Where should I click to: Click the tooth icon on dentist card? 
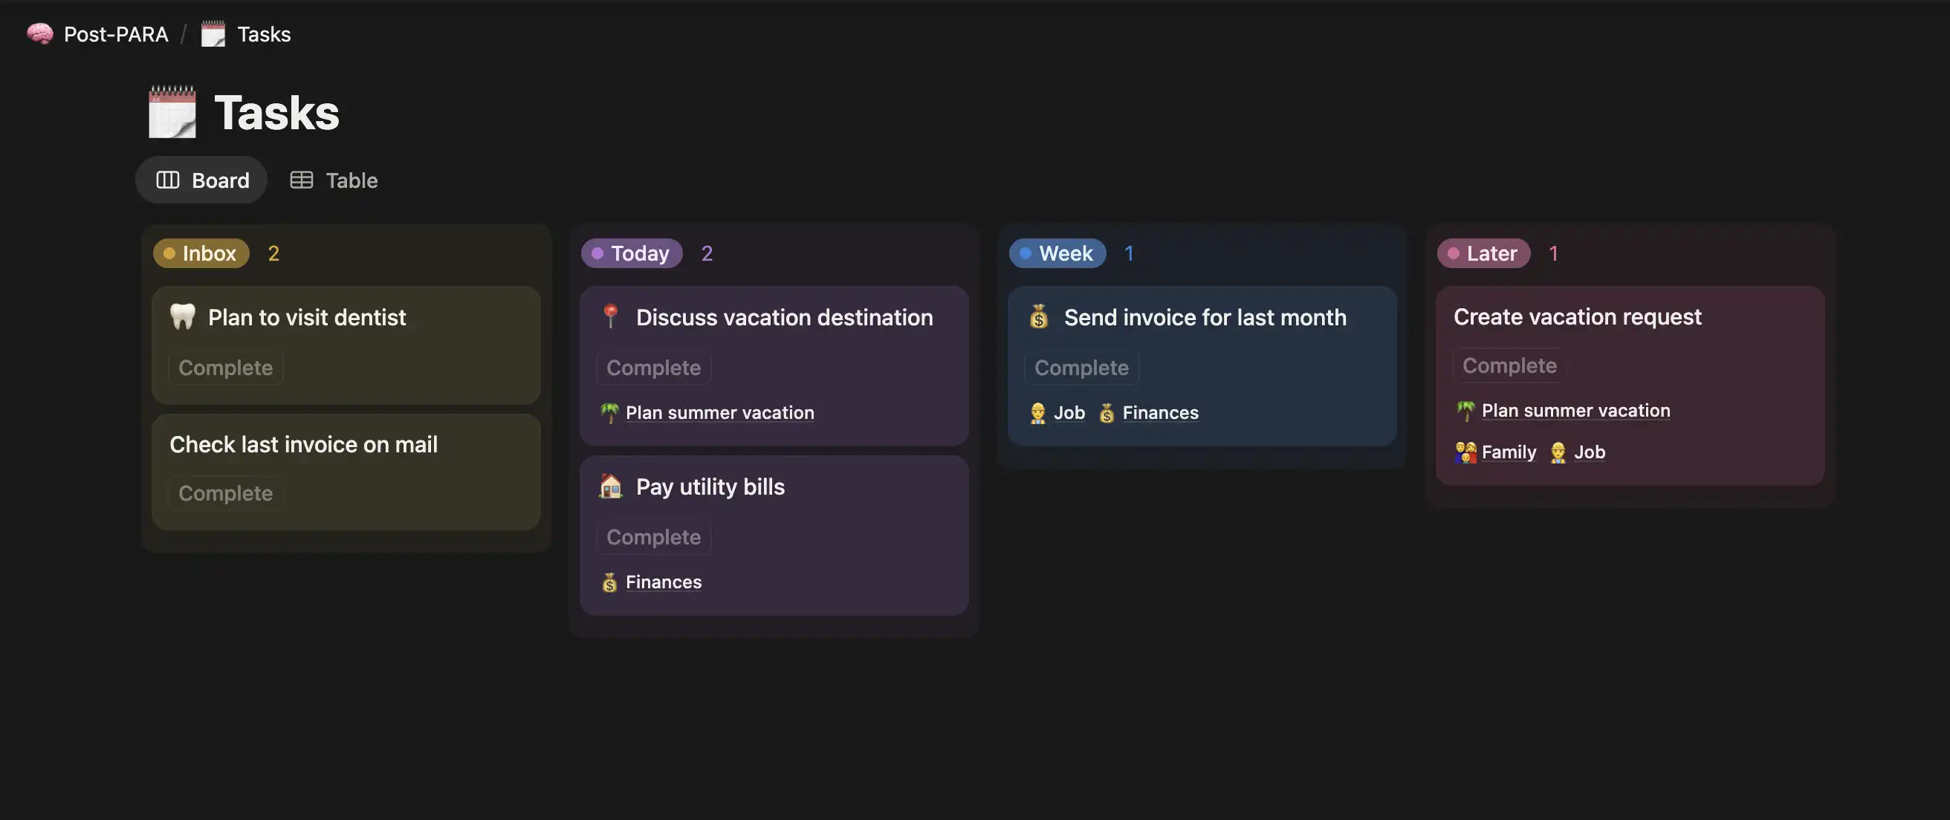tap(182, 317)
